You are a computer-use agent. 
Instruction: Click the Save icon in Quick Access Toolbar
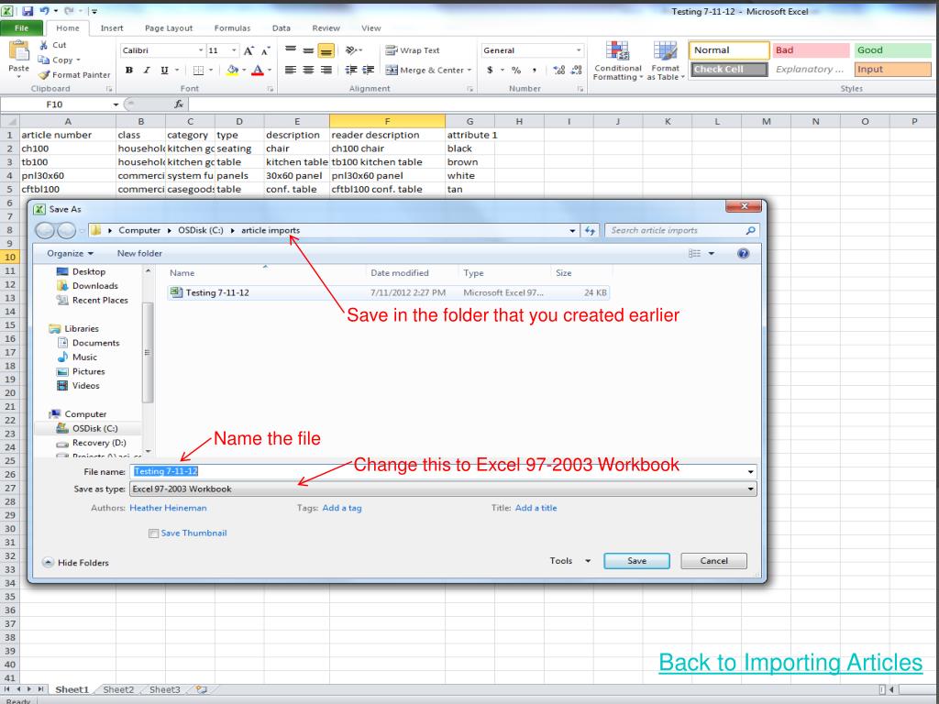click(x=28, y=11)
